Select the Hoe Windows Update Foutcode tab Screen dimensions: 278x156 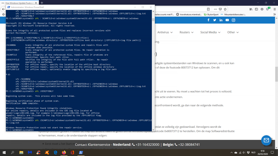19,3
